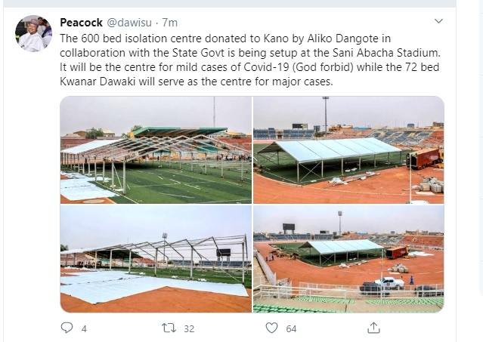The image size is (483, 342).
Task: Open Peacock's profile avatar picture
Action: [34, 34]
